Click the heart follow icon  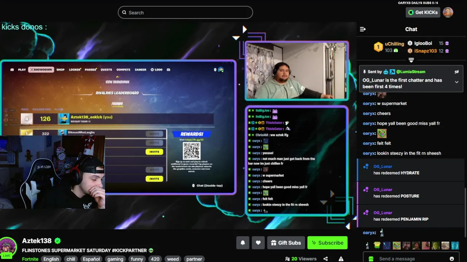click(x=258, y=243)
